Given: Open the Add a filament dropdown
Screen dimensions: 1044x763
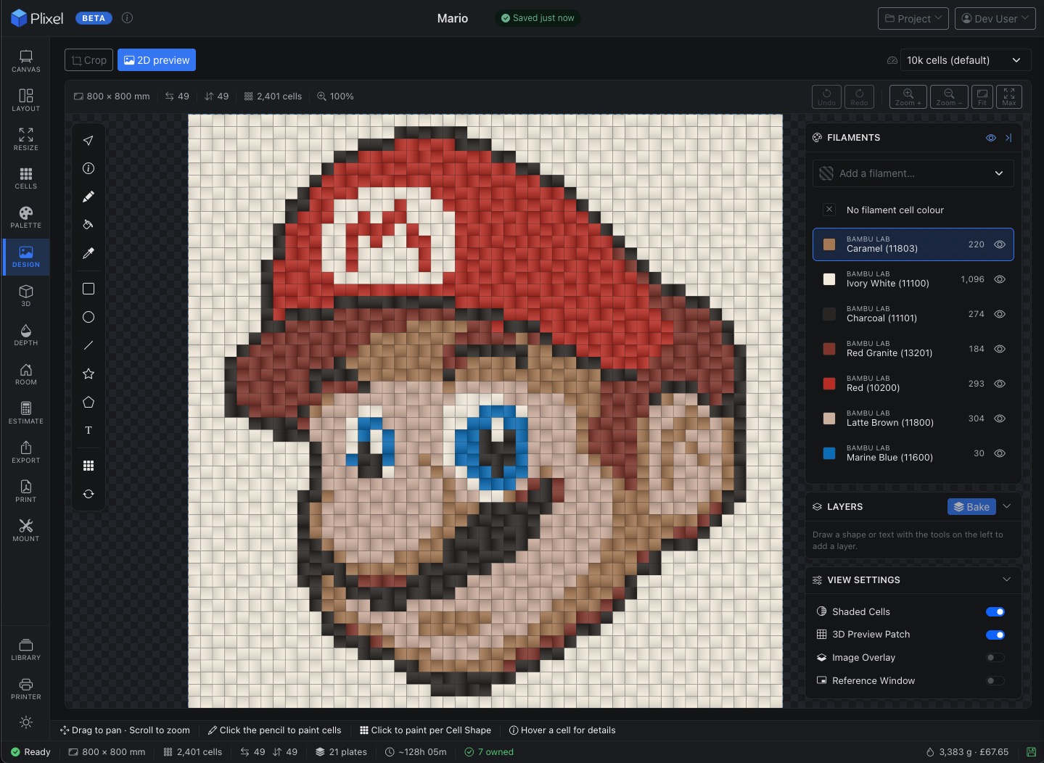Looking at the screenshot, I should click(x=913, y=173).
